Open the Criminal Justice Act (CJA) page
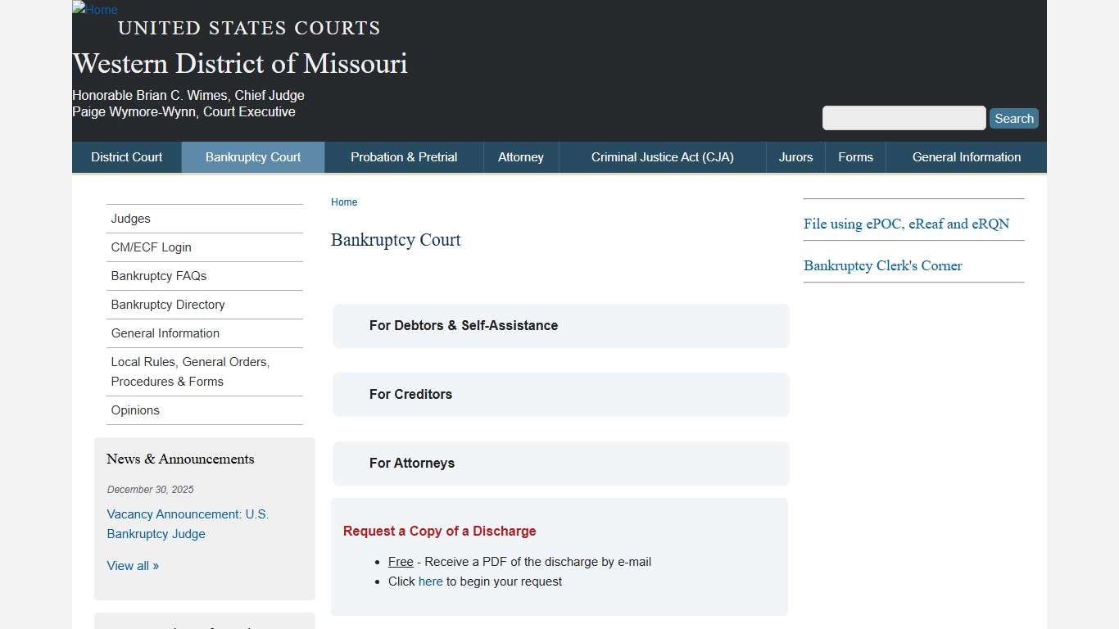 (x=662, y=156)
